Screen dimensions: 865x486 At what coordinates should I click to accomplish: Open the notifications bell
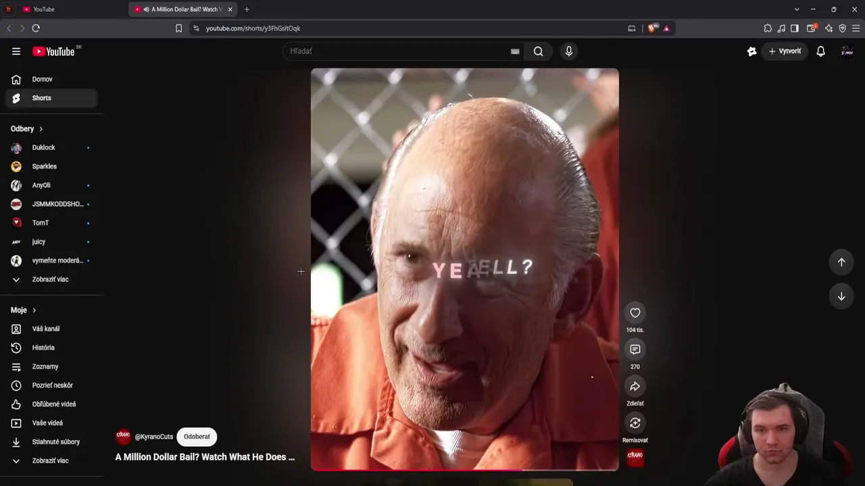(820, 51)
